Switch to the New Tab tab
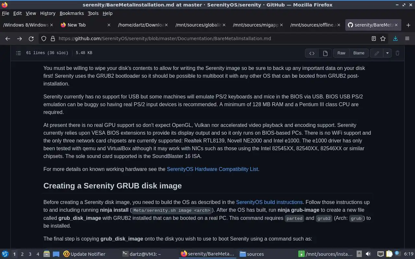This screenshot has height=259, width=415. 86,25
